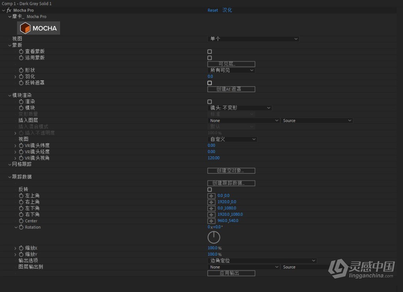Click the 创建跟踪数据 button
The width and height of the screenshot is (403, 292).
point(231,183)
